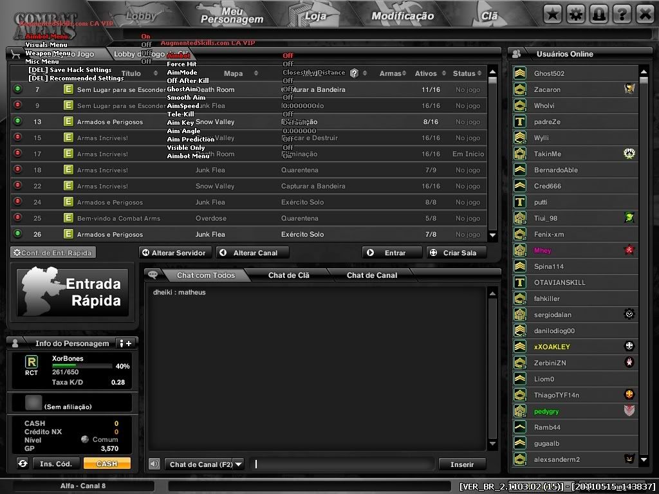
Task: Click the help question mark icon
Action: point(622,15)
